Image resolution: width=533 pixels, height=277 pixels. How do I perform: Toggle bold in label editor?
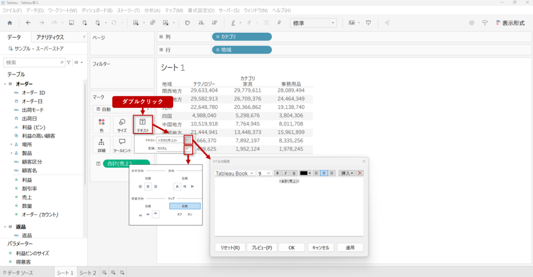point(277,173)
